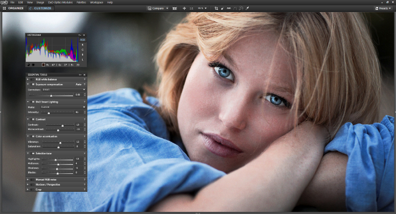The height and width of the screenshot is (214, 396).
Task: Expand RGB white balance section
Action: (28, 79)
